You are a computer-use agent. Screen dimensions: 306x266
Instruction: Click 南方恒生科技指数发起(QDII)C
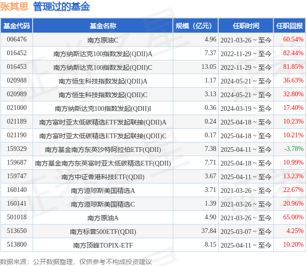(103, 95)
